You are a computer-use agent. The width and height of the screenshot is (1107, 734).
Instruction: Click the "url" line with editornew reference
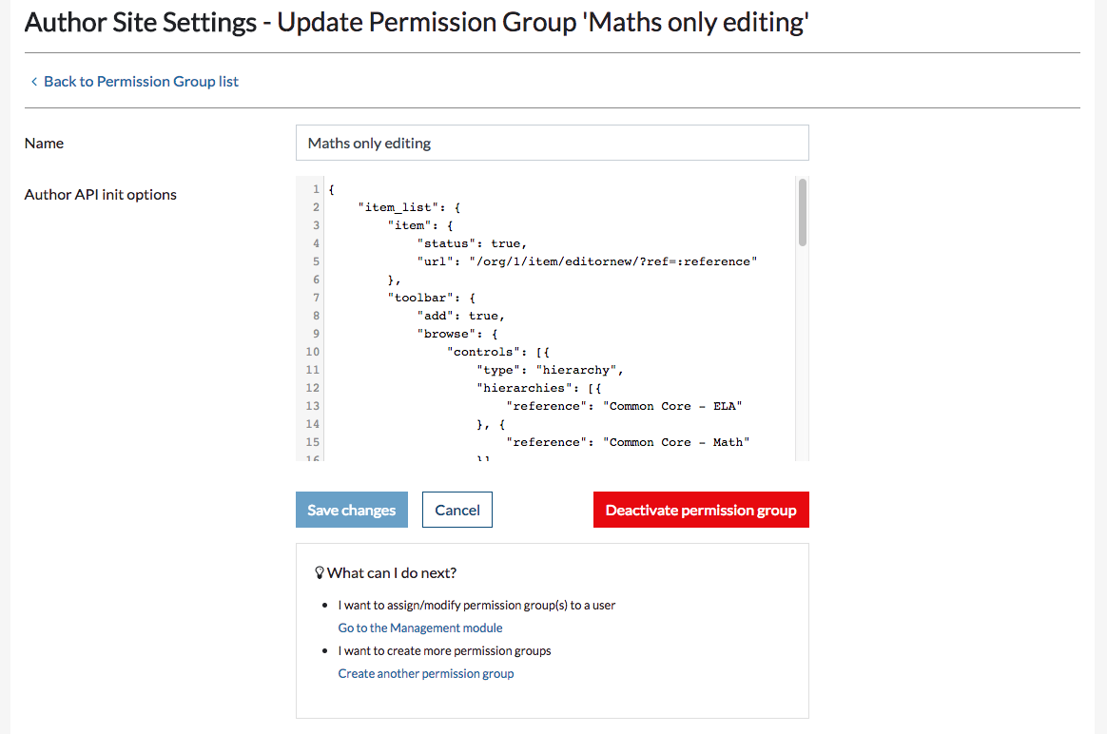pyautogui.click(x=587, y=261)
